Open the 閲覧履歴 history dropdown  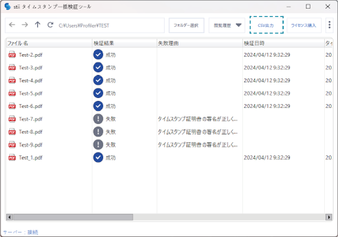pos(227,25)
